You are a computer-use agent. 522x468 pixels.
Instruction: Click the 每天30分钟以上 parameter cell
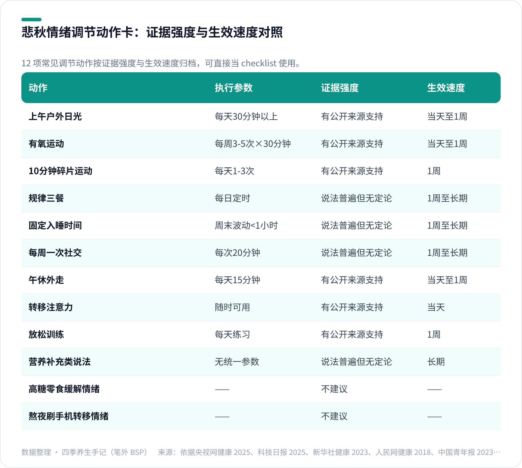(x=246, y=116)
